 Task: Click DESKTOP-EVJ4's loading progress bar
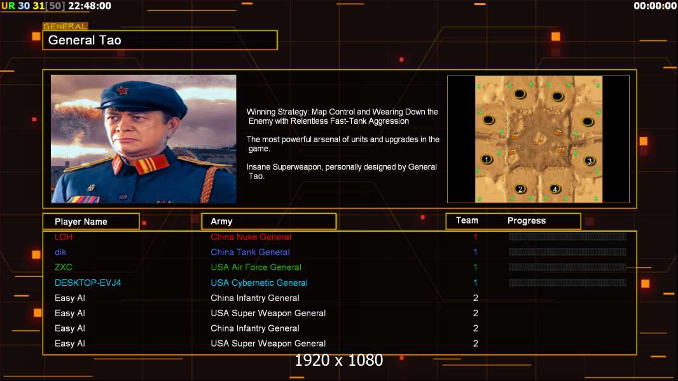click(x=567, y=283)
